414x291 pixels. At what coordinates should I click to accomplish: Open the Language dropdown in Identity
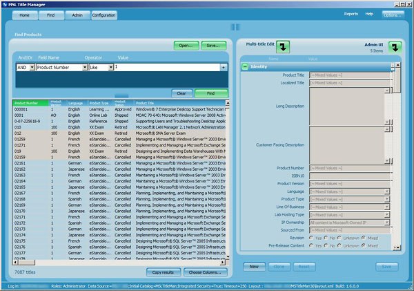[x=387, y=191]
